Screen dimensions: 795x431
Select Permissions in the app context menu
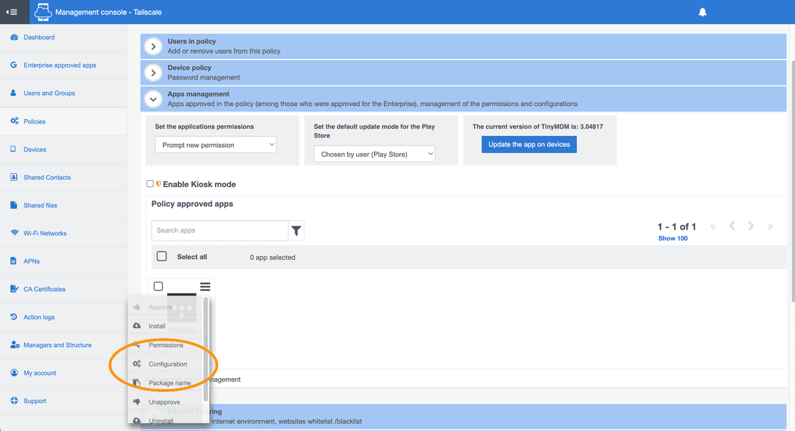pyautogui.click(x=165, y=344)
